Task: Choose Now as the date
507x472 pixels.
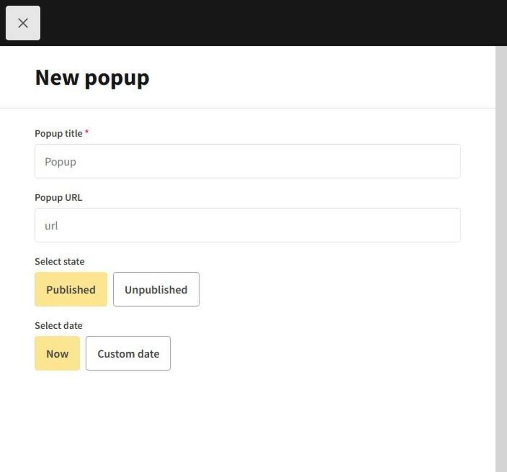Action: [57, 354]
